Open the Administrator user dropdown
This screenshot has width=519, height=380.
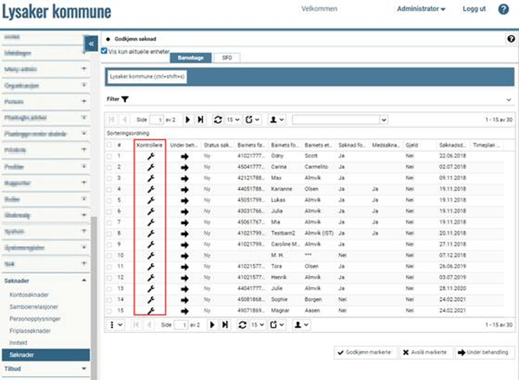(x=421, y=9)
